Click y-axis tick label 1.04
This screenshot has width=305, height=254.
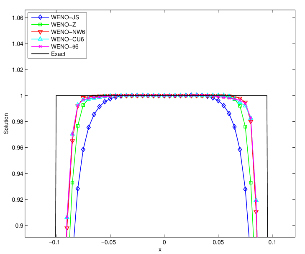[x=18, y=44]
